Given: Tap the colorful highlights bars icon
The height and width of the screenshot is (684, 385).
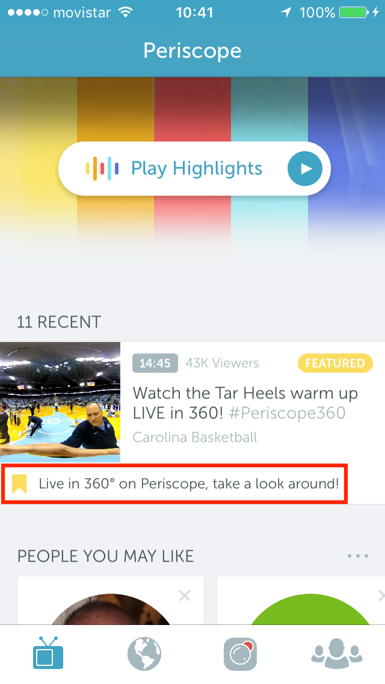Looking at the screenshot, I should click(102, 169).
